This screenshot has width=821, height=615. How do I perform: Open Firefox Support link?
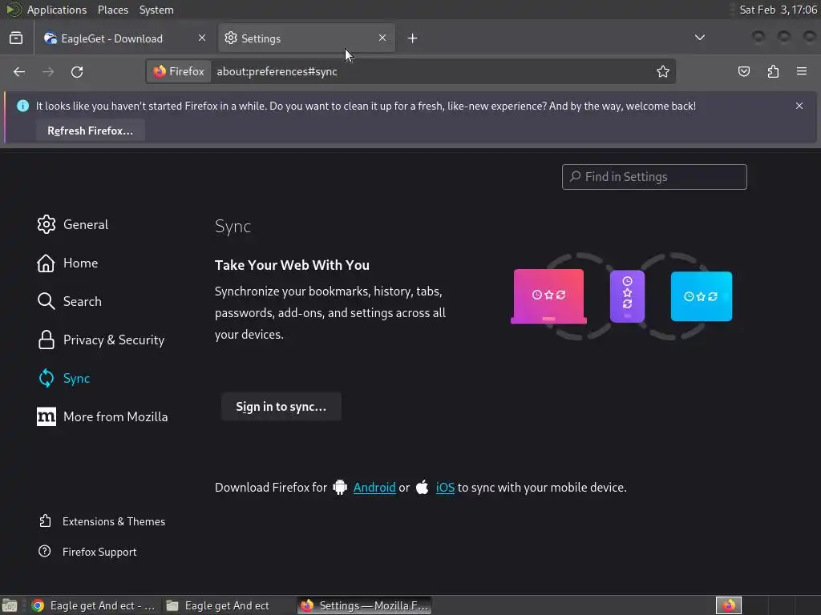[x=87, y=552]
